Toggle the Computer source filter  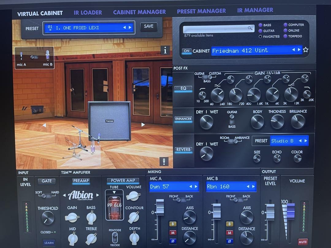pos(285,25)
